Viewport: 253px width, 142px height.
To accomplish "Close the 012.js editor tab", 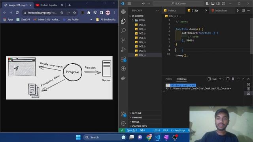I will pyautogui.click(x=206, y=11).
